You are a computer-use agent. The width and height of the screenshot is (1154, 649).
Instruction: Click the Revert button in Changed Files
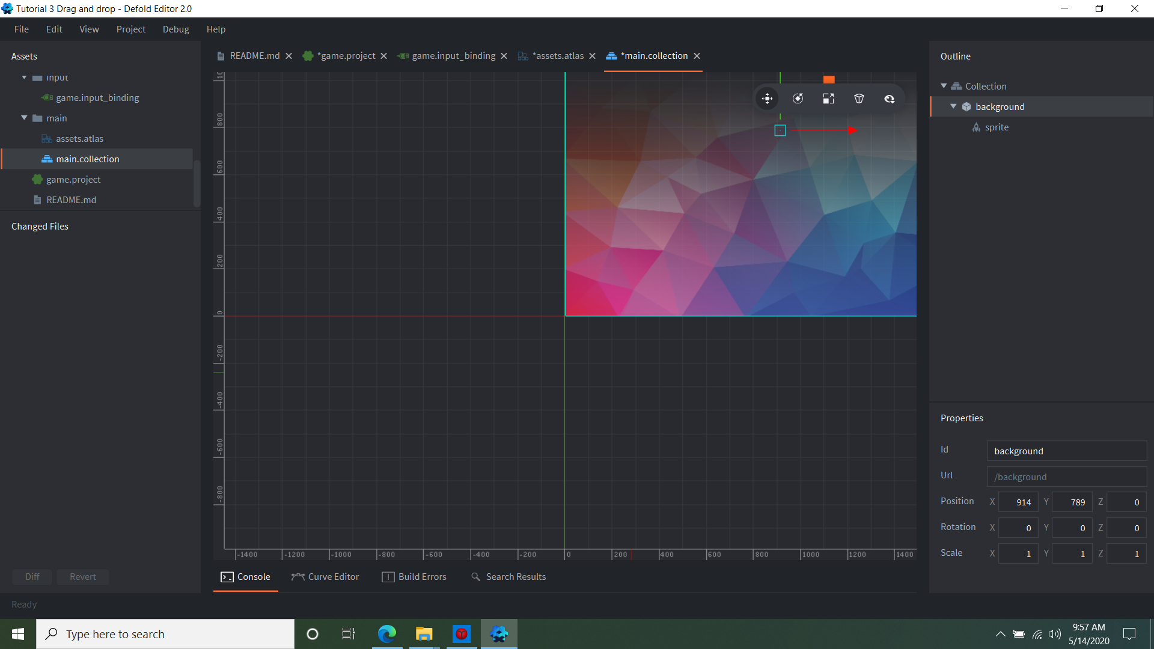click(82, 576)
